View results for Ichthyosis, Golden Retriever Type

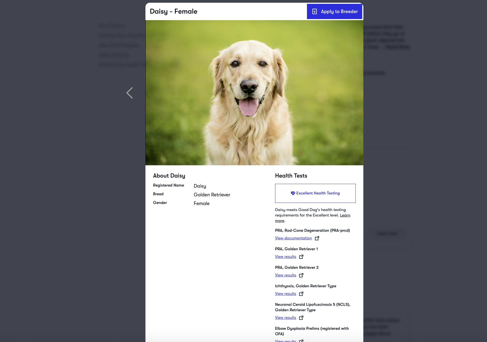(285, 294)
